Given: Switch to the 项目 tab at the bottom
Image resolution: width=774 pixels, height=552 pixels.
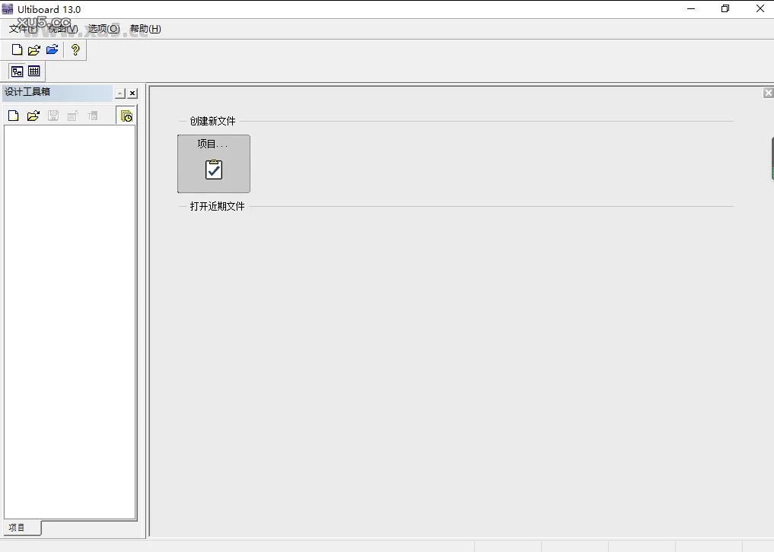Looking at the screenshot, I should pos(16,528).
